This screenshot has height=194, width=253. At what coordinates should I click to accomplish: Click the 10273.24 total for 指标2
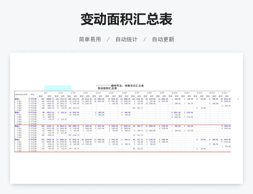coord(50,113)
